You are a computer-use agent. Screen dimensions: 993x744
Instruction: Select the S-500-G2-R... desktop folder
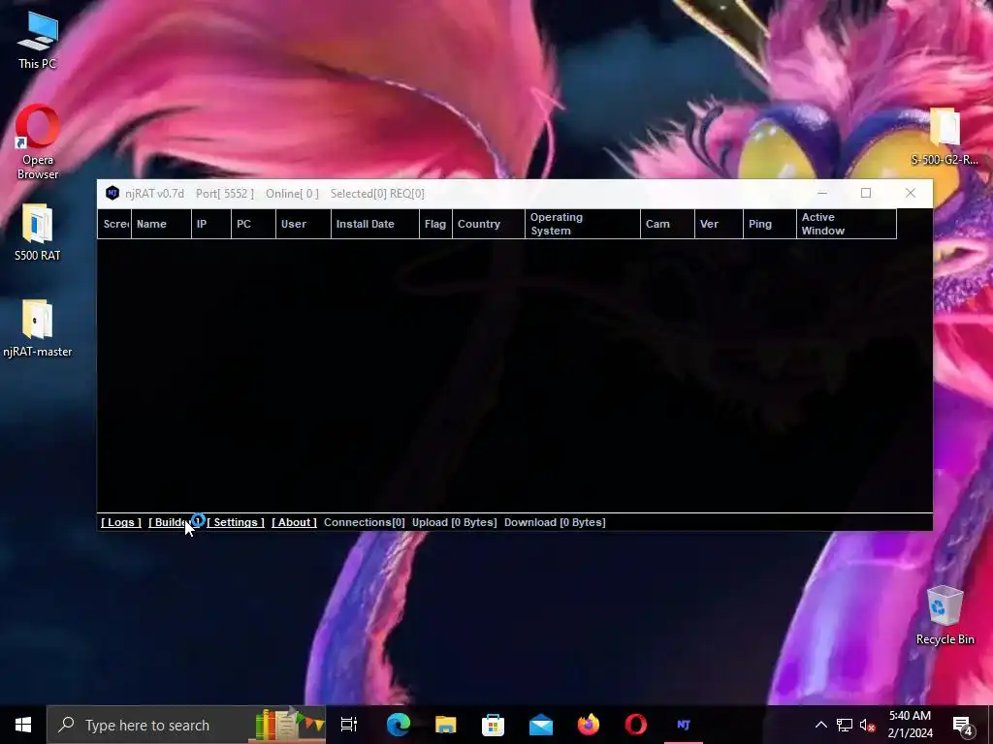coord(945,137)
